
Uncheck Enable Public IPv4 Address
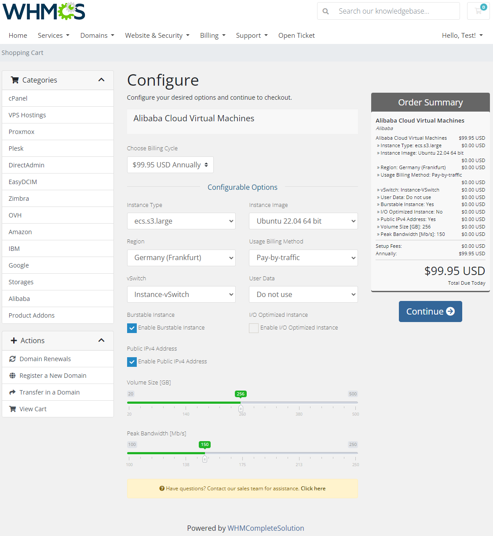(x=132, y=362)
